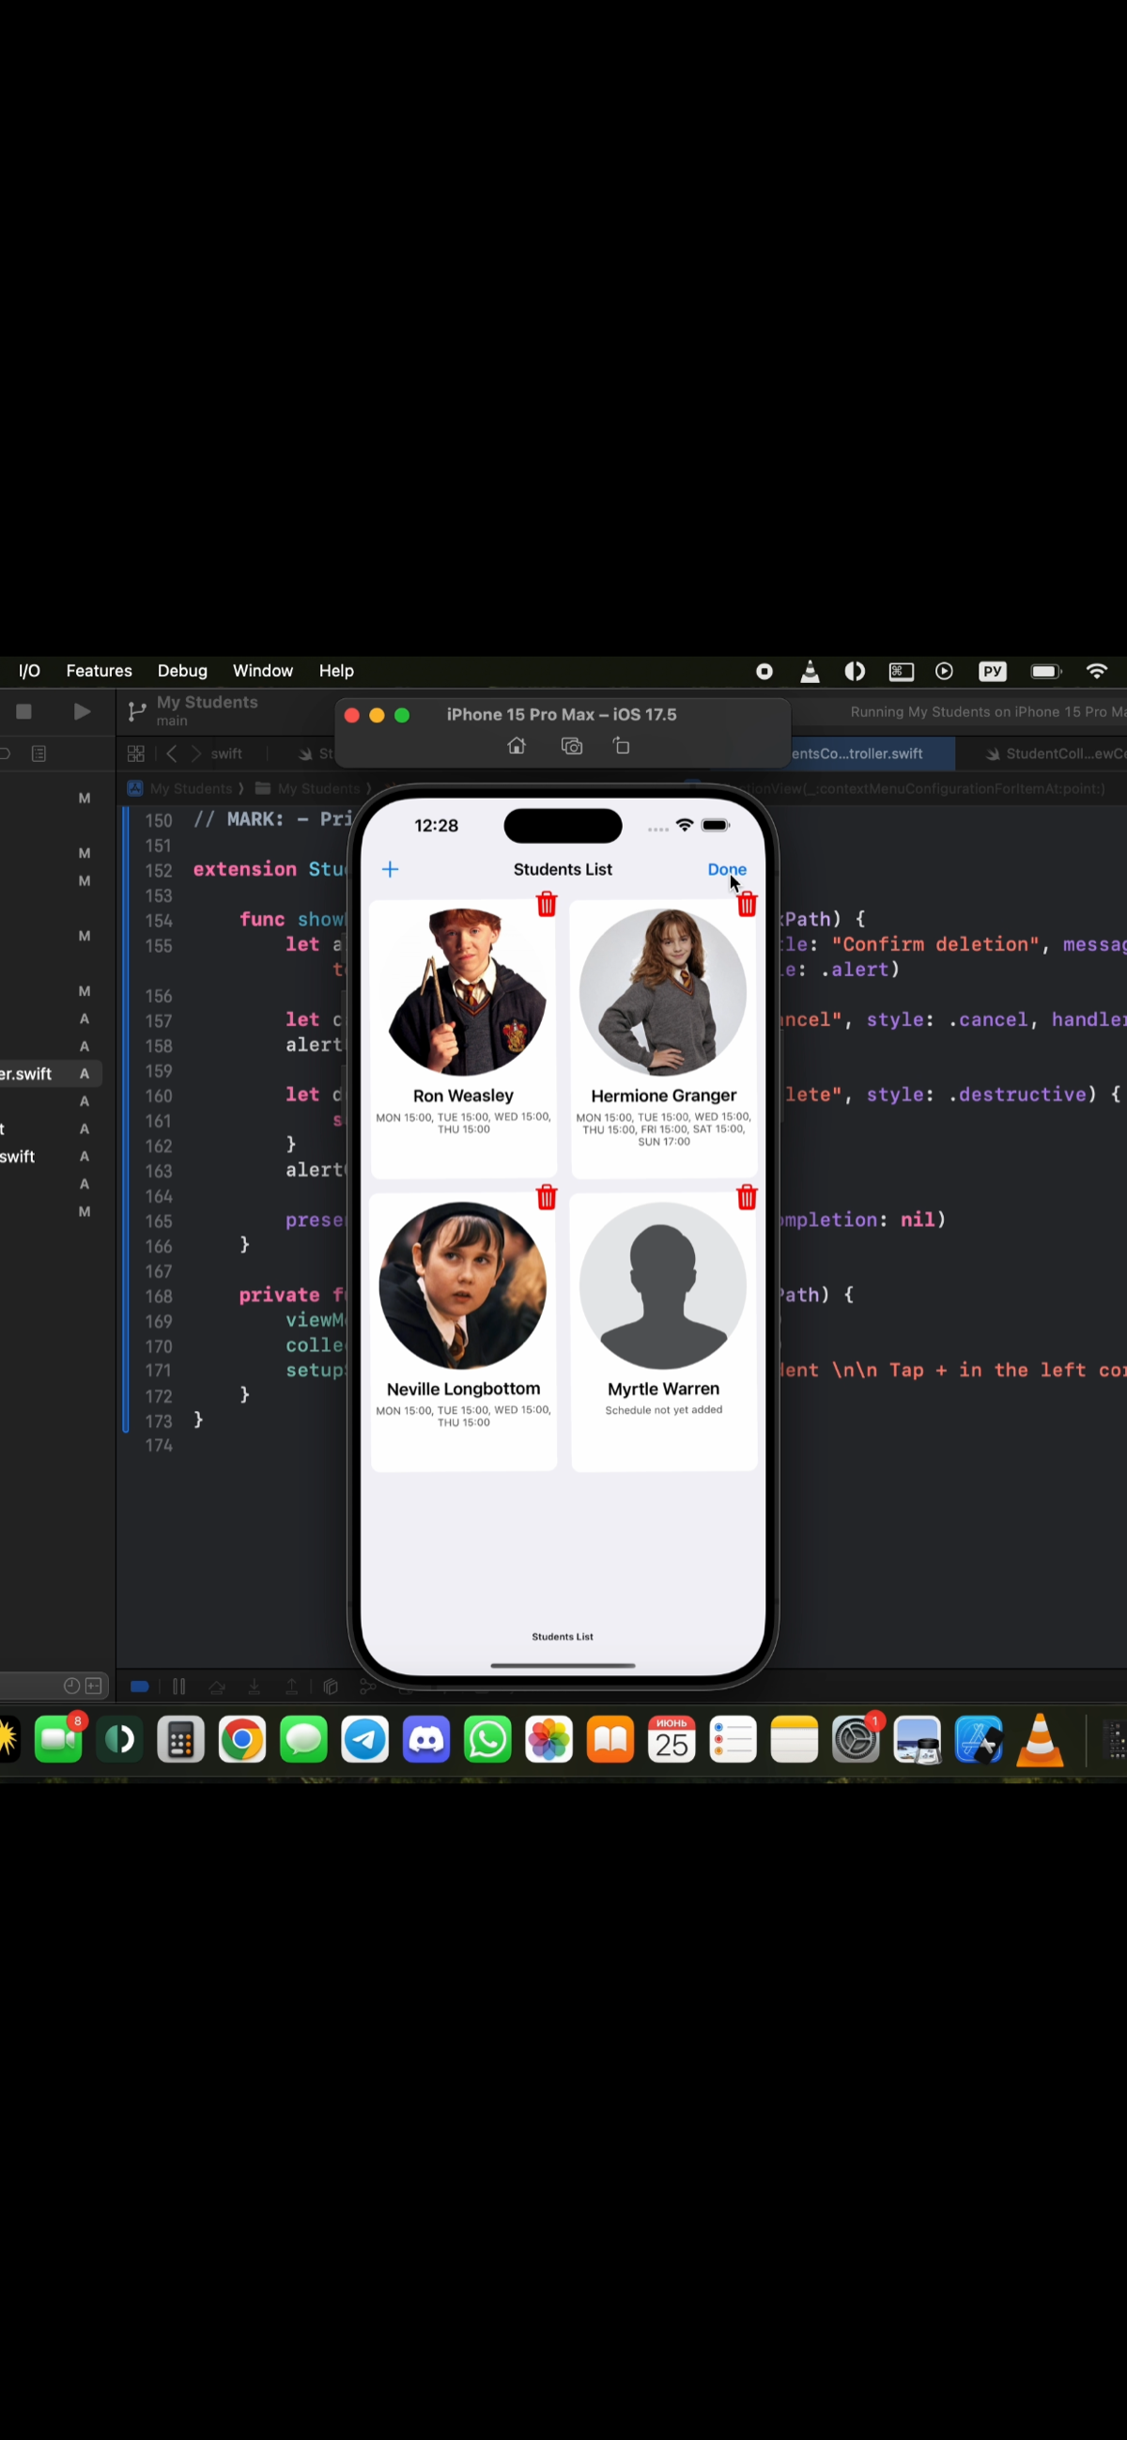1127x2440 pixels.
Task: Open Calendar showing 25 in Dock
Action: 672,1739
